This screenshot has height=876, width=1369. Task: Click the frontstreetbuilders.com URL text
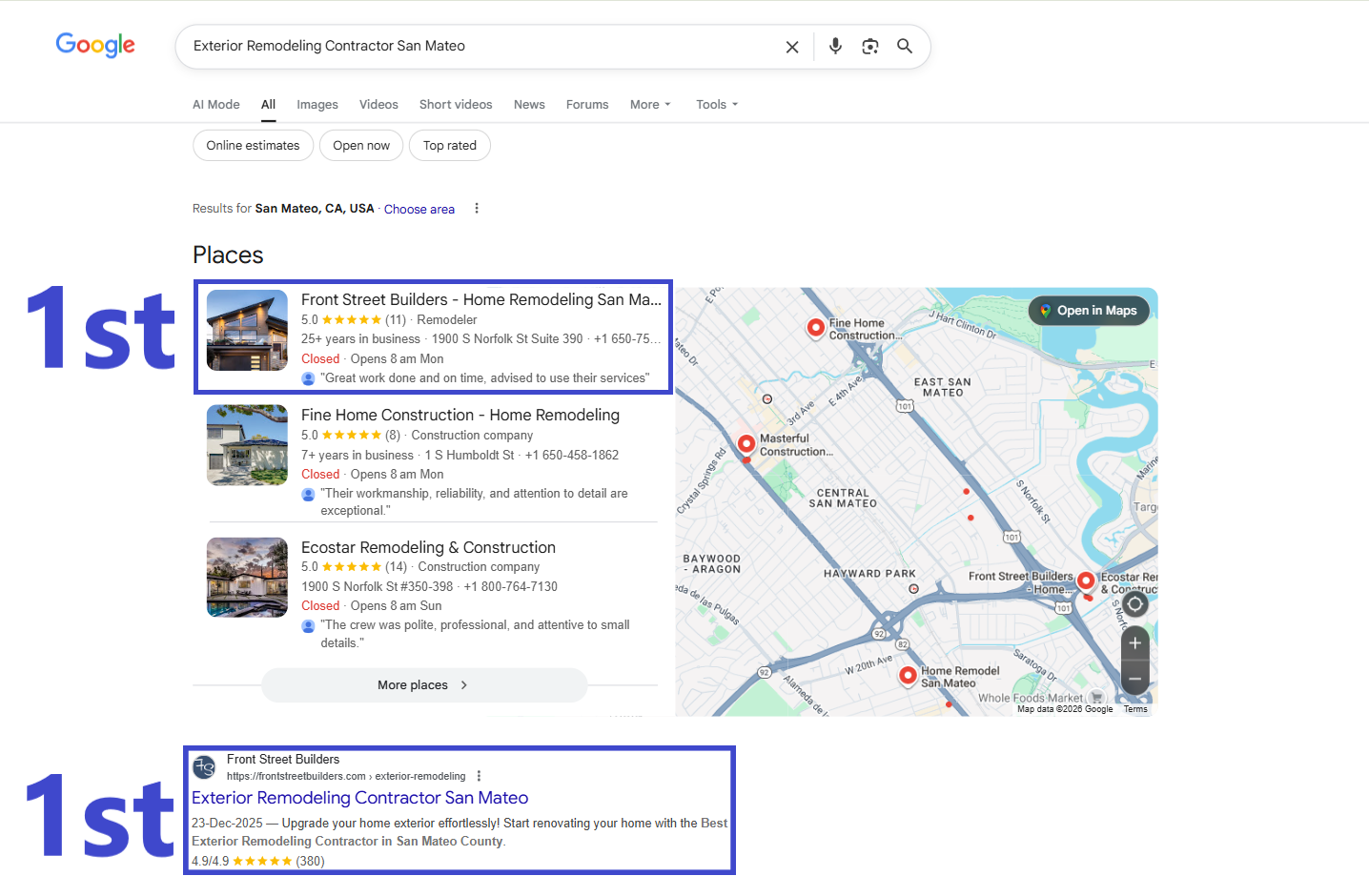(346, 776)
